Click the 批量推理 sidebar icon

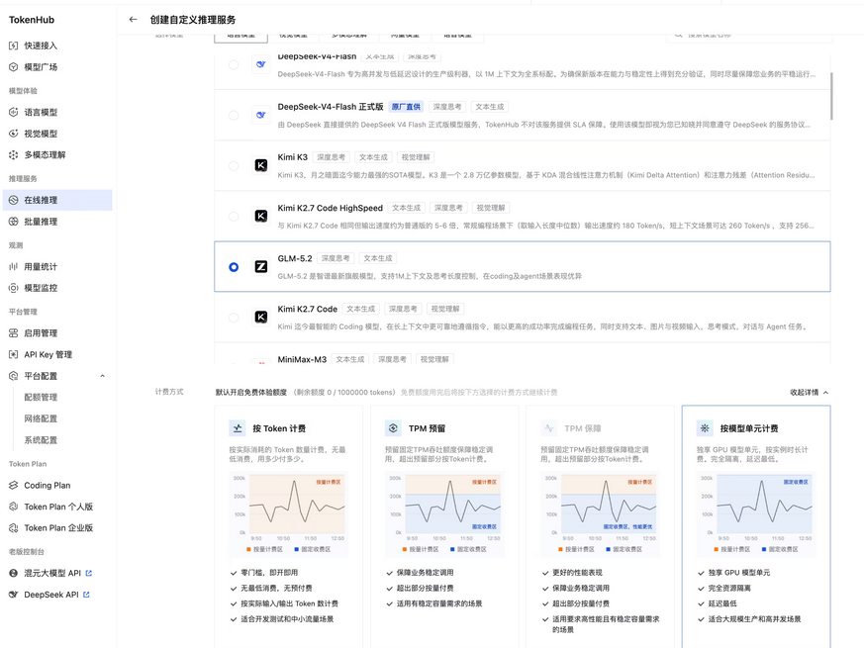click(x=13, y=222)
